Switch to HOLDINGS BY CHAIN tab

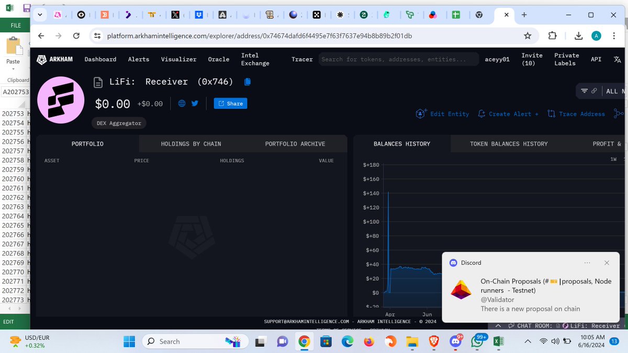(191, 144)
